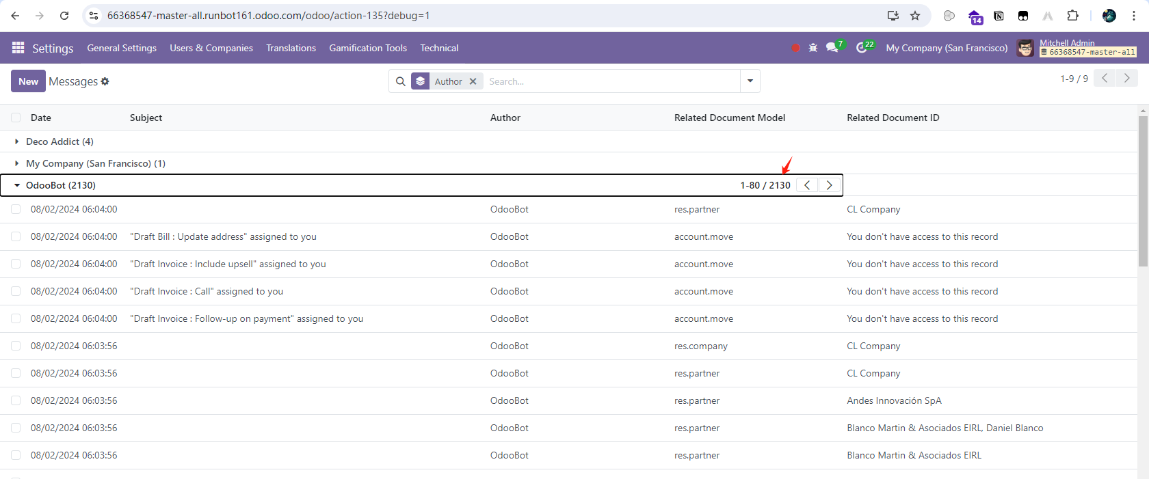Click the red recording dot in navbar

(795, 48)
